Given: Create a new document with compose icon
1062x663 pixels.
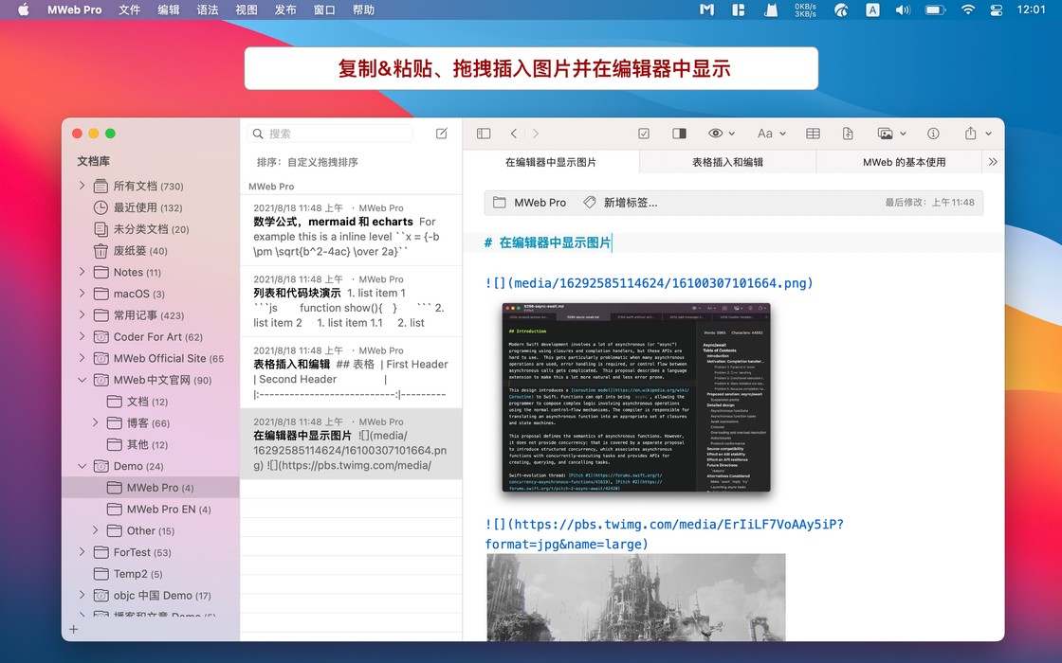Looking at the screenshot, I should tap(442, 134).
